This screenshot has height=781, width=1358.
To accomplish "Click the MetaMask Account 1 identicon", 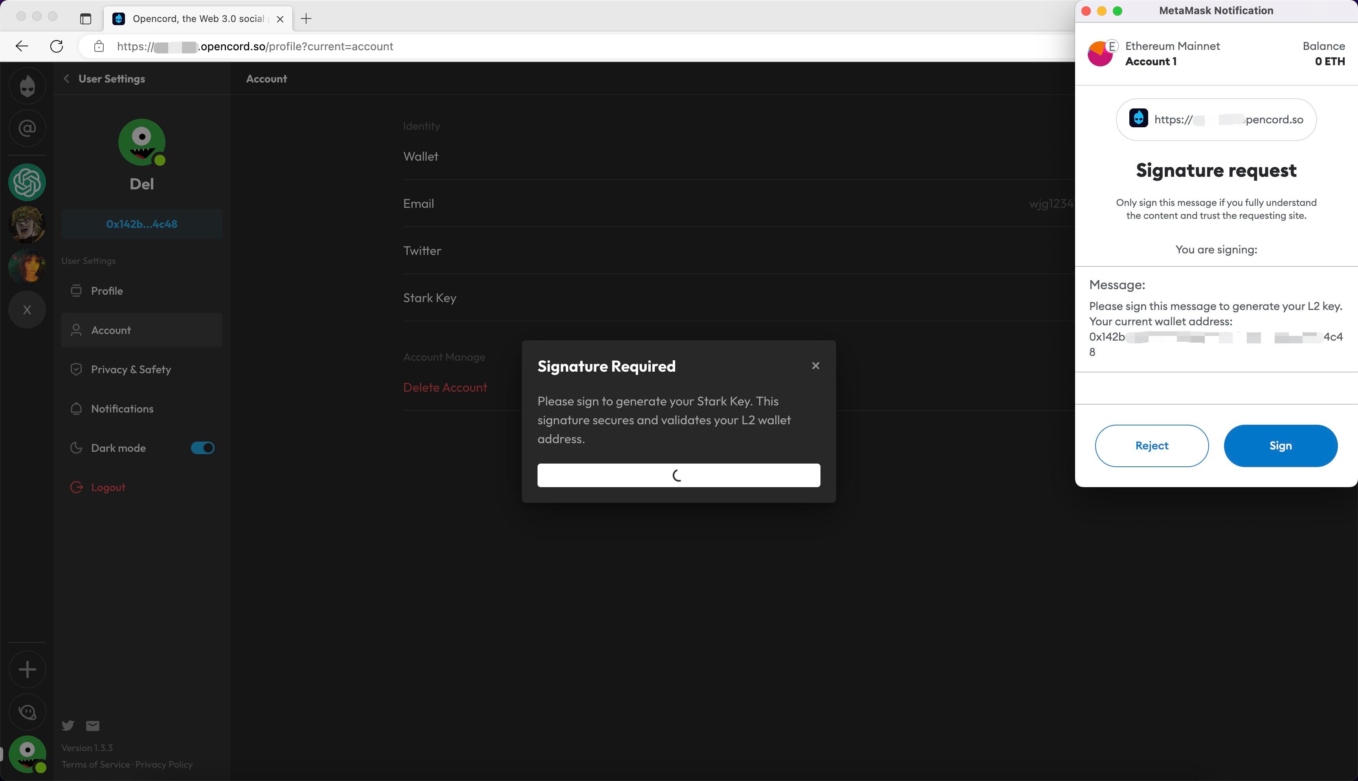I will pyautogui.click(x=1101, y=54).
